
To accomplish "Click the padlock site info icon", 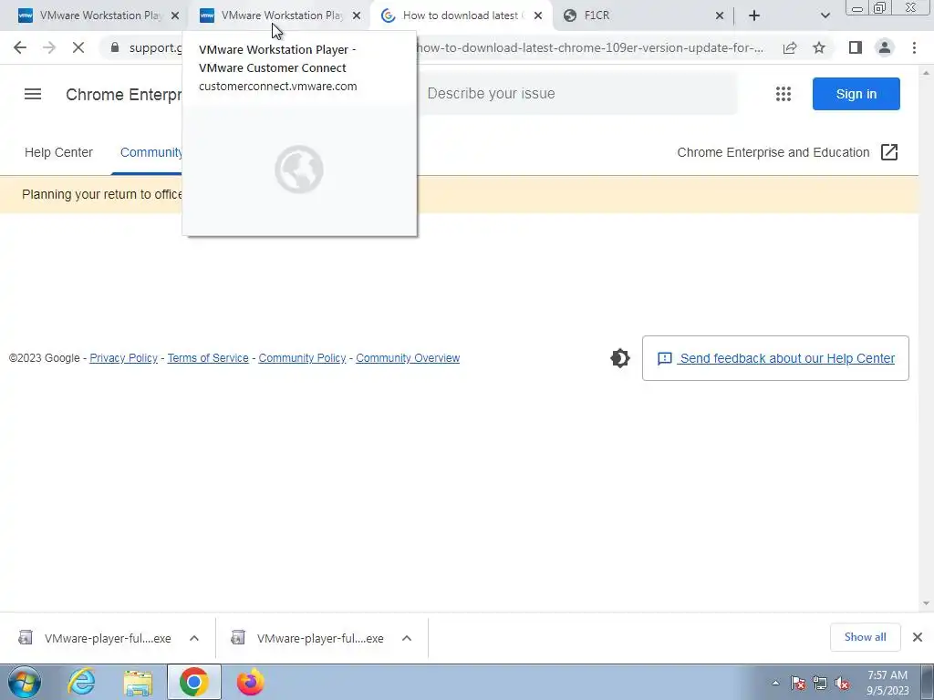I will tap(115, 47).
